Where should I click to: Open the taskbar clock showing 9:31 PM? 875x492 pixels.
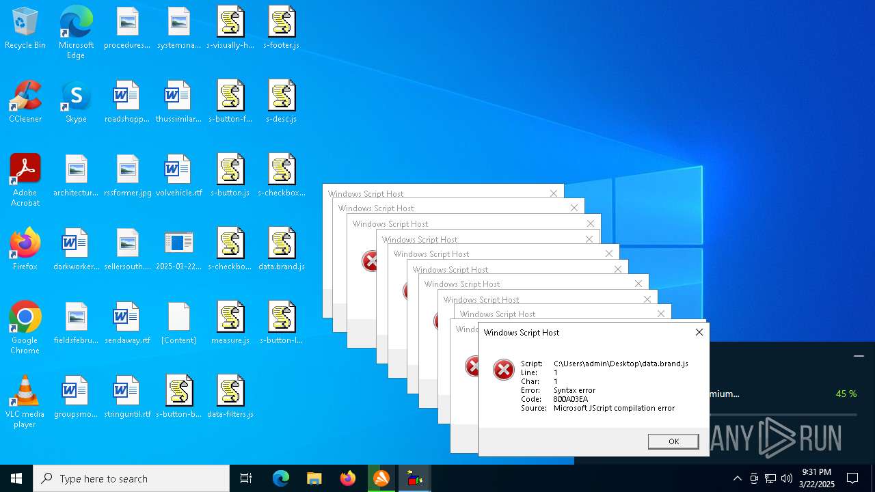point(817,478)
